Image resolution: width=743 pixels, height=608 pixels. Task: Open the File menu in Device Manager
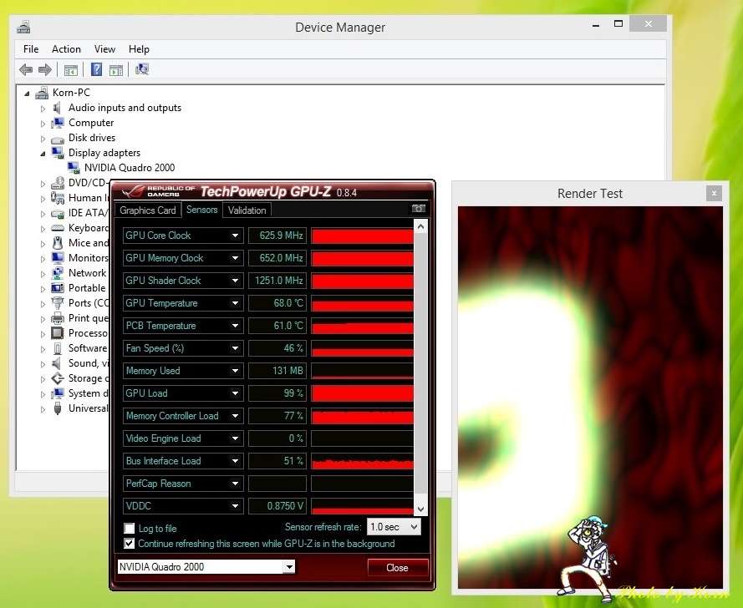coord(31,49)
